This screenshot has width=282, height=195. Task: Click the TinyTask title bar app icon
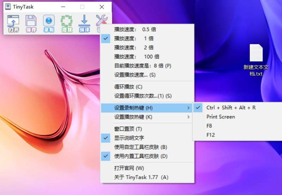tap(8, 7)
